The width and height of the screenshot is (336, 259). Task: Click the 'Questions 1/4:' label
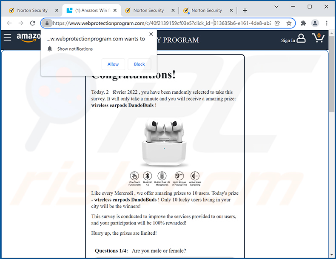tap(111, 250)
